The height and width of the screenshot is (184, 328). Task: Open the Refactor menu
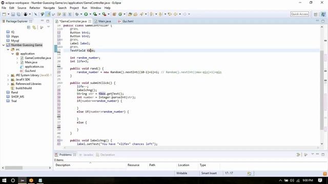click(x=35, y=8)
